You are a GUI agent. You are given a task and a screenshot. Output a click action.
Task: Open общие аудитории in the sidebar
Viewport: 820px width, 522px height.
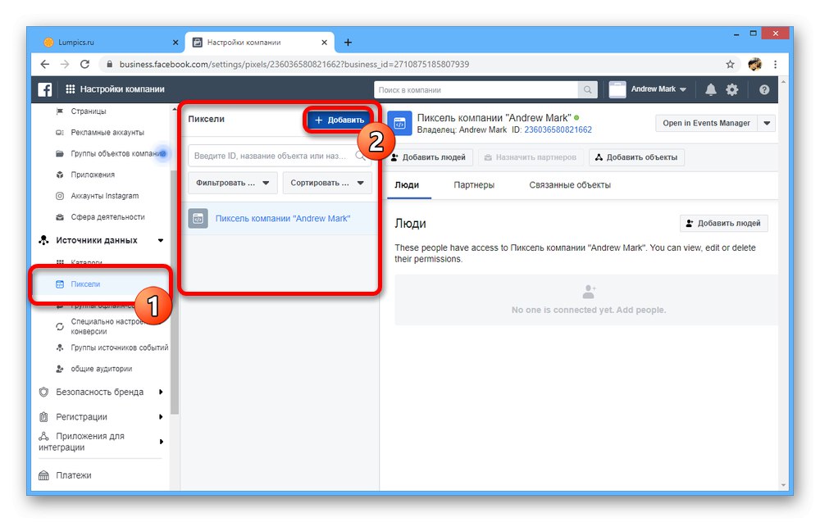coord(102,369)
